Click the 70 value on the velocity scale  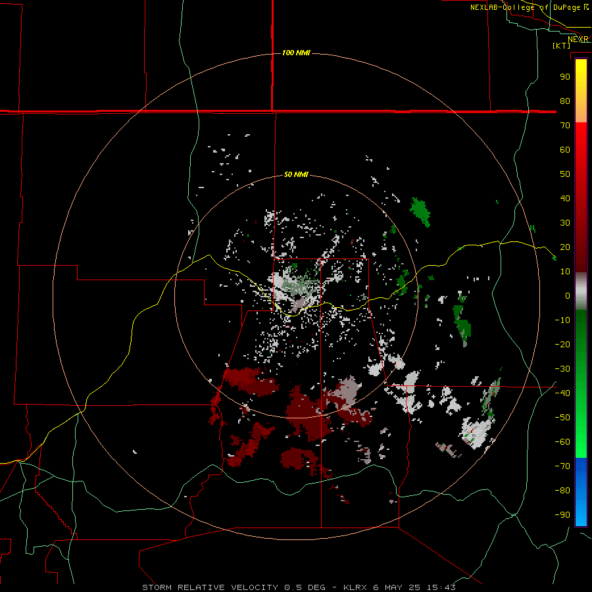click(565, 126)
